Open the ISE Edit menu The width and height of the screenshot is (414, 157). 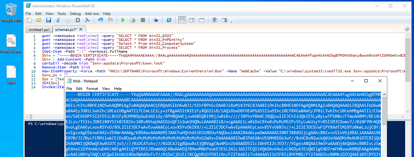(38, 14)
